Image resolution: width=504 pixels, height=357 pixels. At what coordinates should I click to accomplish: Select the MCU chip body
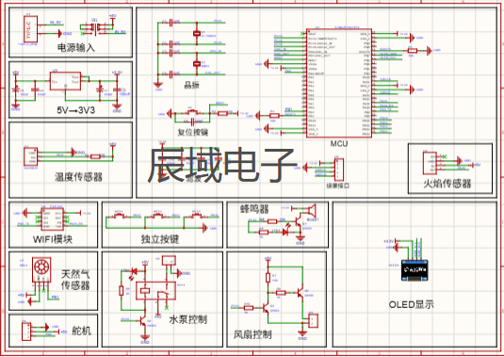tap(339, 83)
